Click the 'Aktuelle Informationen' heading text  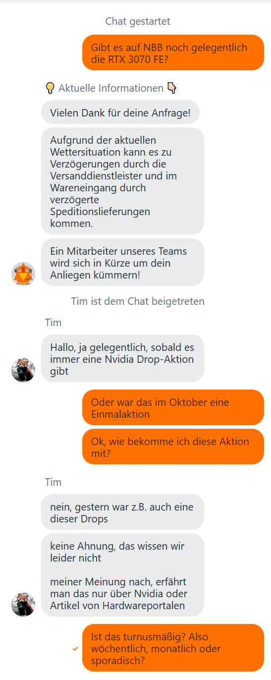point(111,88)
